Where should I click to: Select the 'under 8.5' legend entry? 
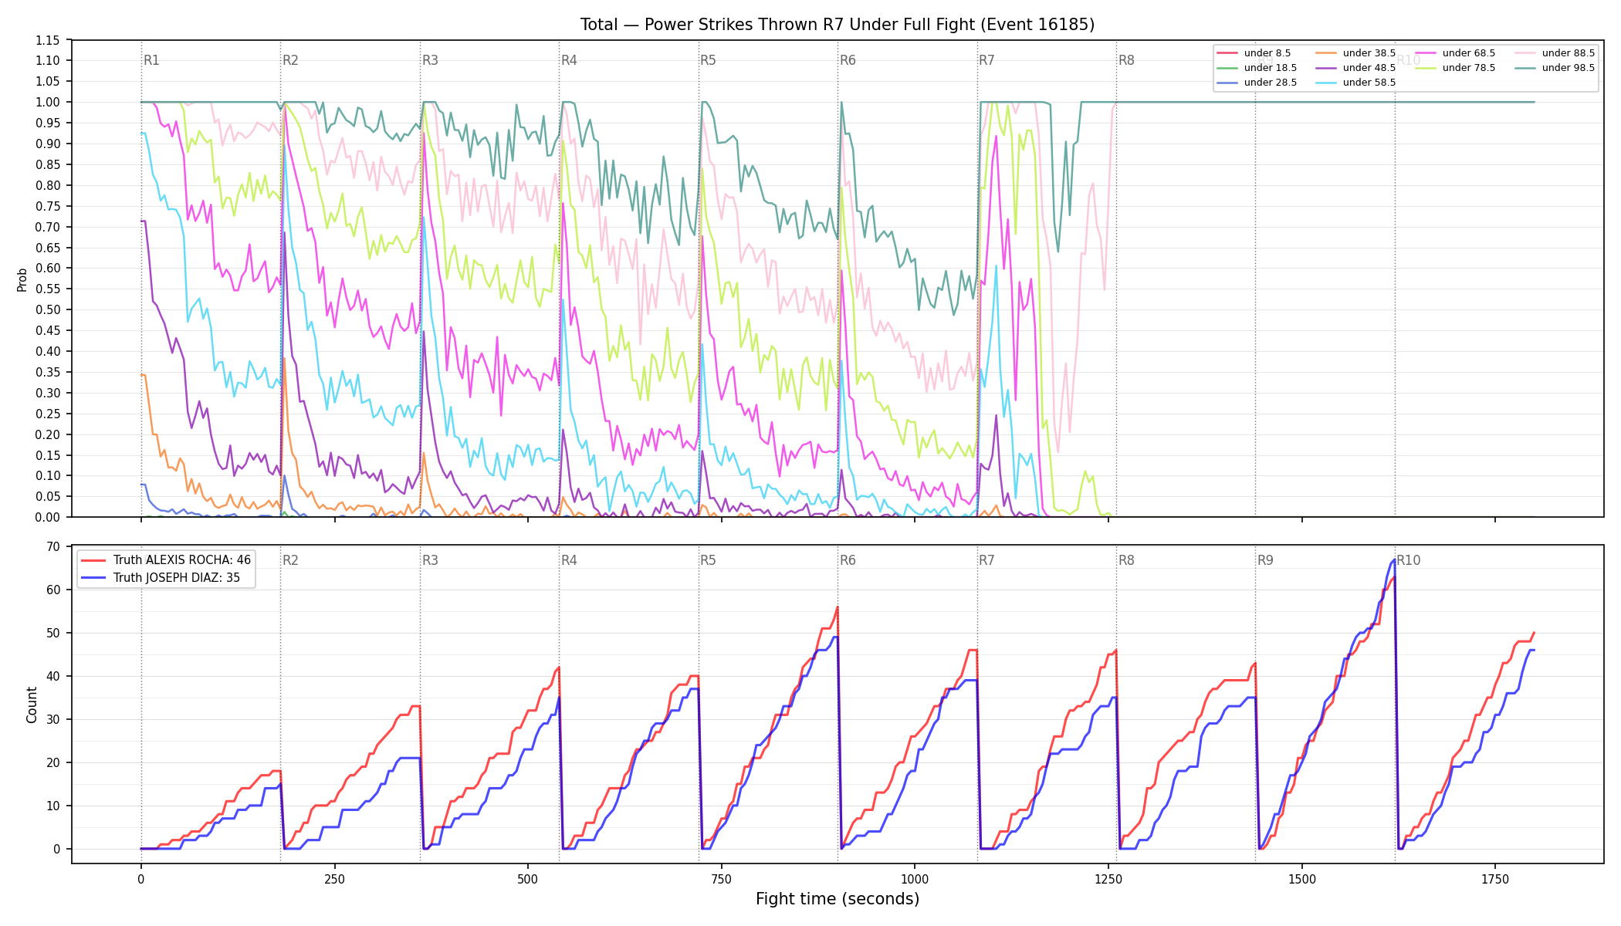coord(1253,53)
